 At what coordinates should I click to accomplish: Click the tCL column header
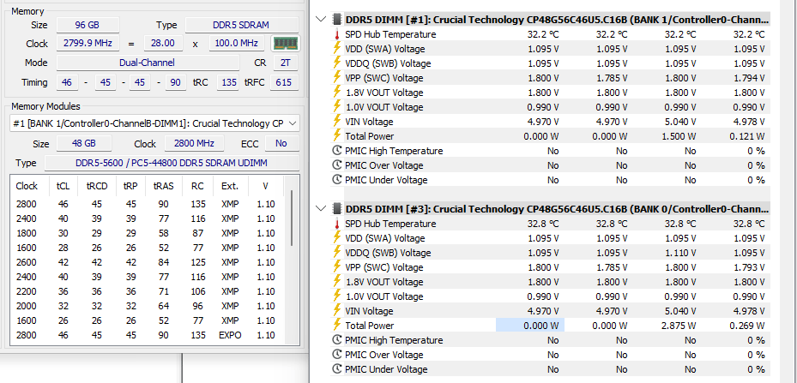point(63,186)
